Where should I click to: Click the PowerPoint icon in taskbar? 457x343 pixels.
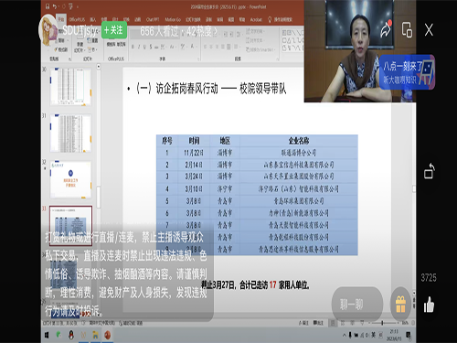pos(107,335)
